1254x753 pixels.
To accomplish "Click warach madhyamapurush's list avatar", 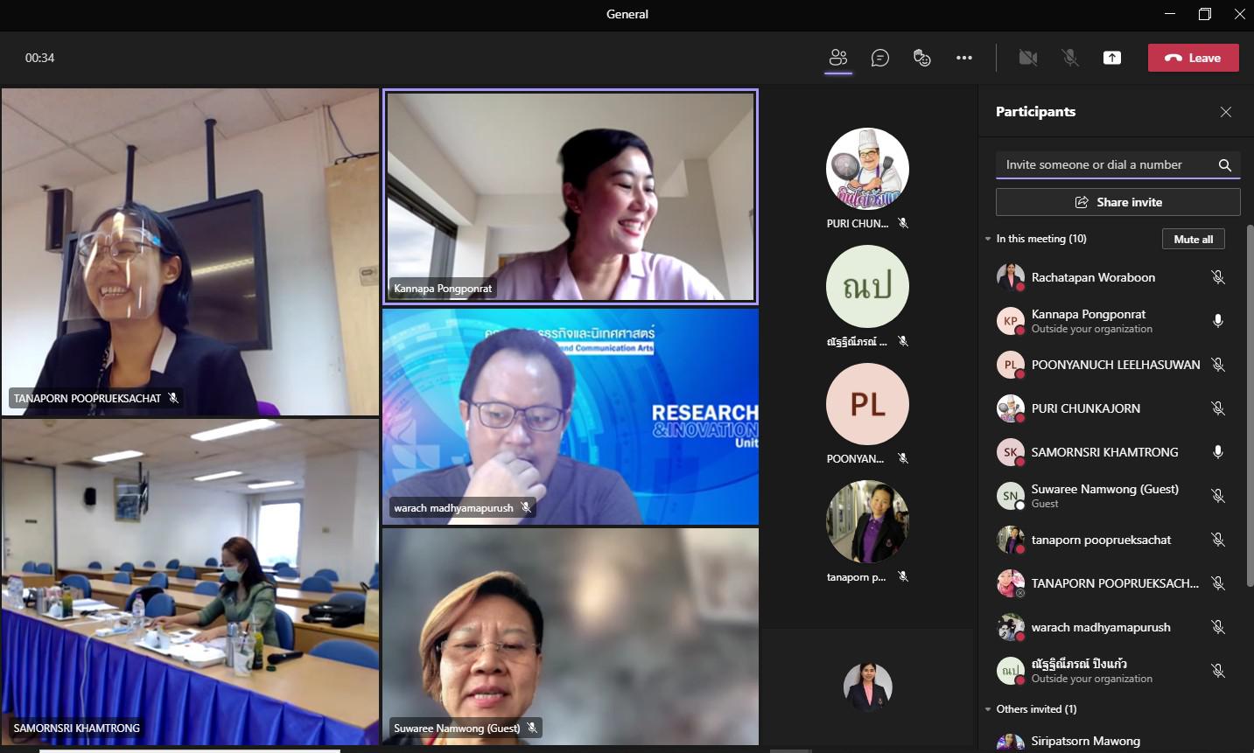I will click(1011, 627).
